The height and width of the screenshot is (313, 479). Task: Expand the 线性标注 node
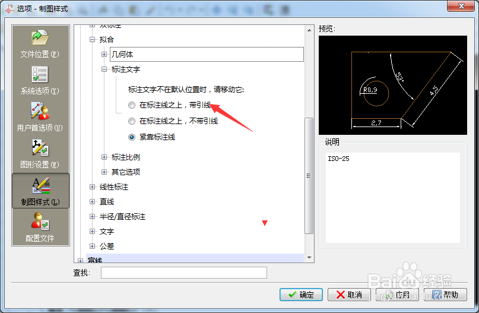(x=92, y=186)
